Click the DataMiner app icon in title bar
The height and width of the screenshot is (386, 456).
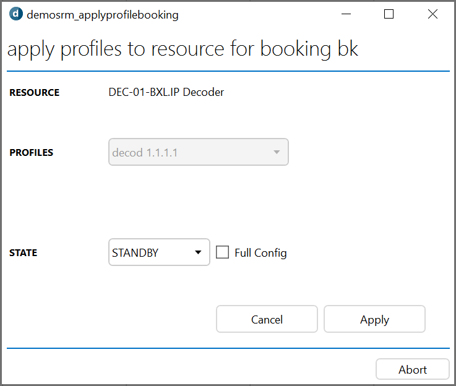click(15, 14)
